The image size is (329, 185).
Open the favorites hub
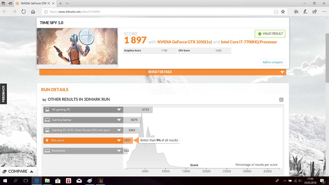pyautogui.click(x=296, y=12)
